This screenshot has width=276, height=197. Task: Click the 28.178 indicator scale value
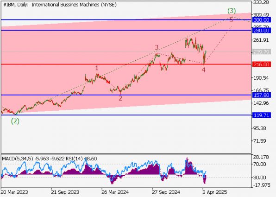coord(261,157)
